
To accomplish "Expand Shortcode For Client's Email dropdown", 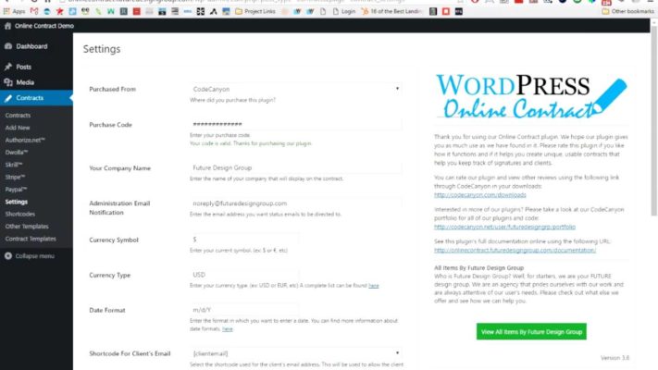I will (x=296, y=353).
